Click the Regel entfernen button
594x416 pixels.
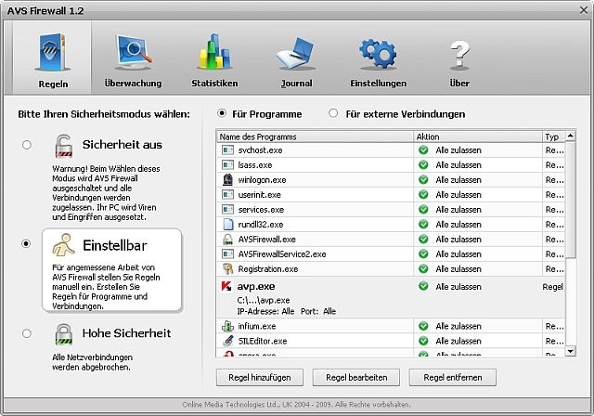[453, 377]
